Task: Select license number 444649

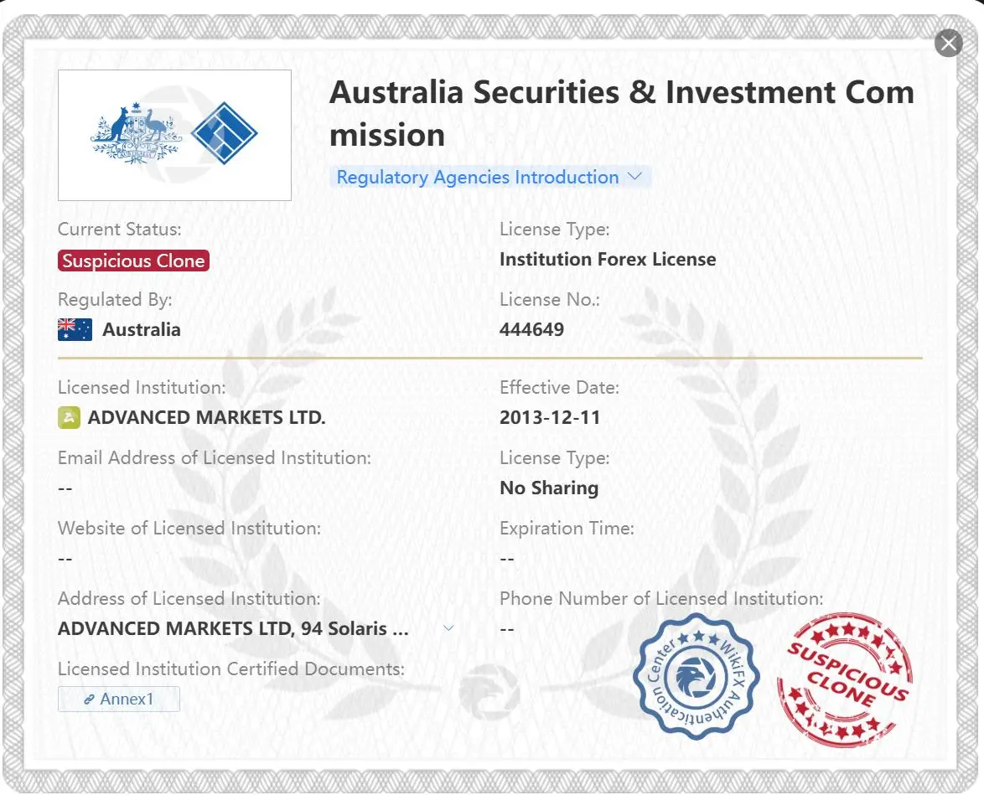Action: pyautogui.click(x=531, y=329)
